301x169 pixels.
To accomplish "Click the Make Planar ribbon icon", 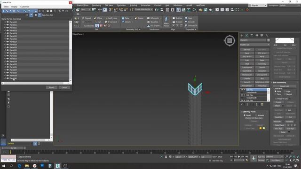I will [166, 22].
